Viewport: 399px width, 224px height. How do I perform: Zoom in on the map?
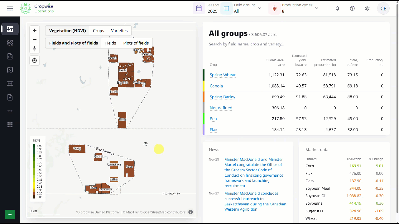pos(35,30)
